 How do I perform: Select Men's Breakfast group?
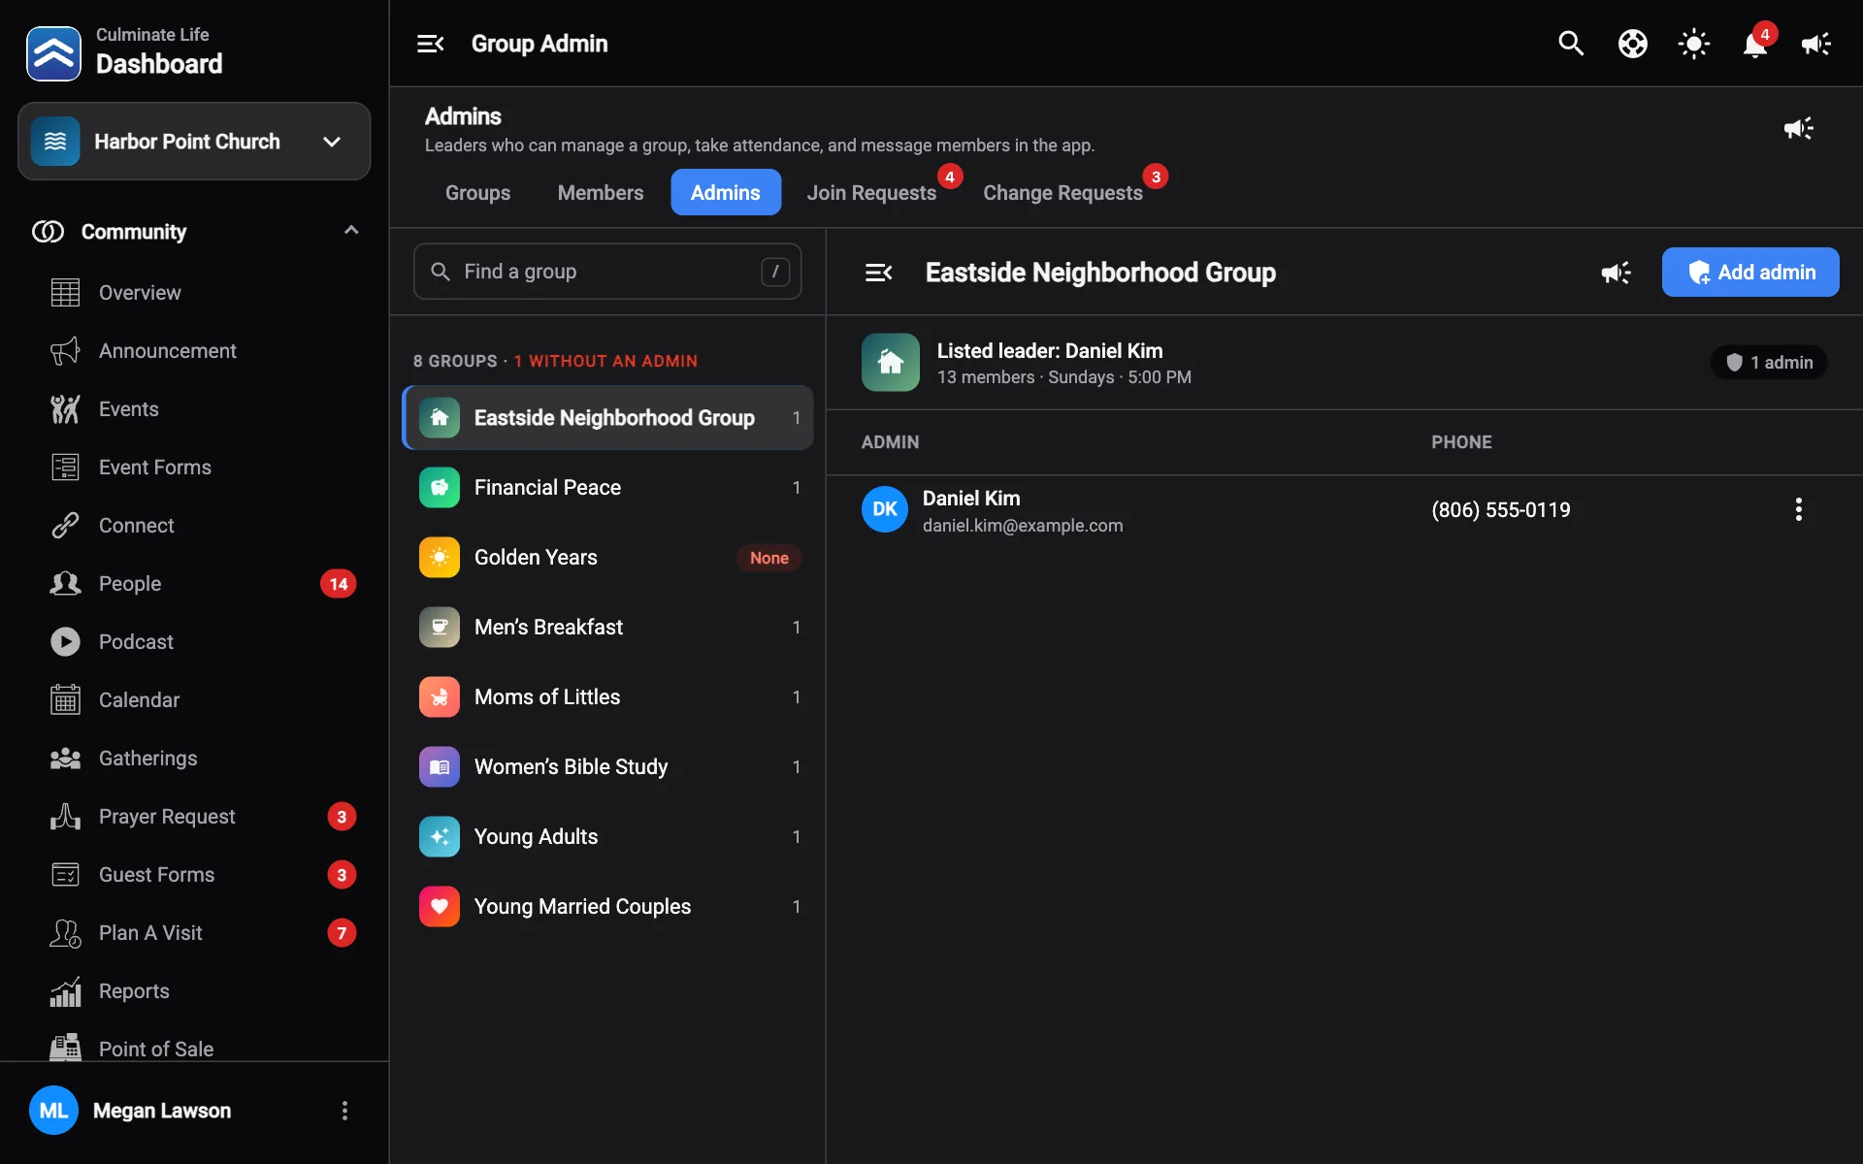click(x=607, y=627)
